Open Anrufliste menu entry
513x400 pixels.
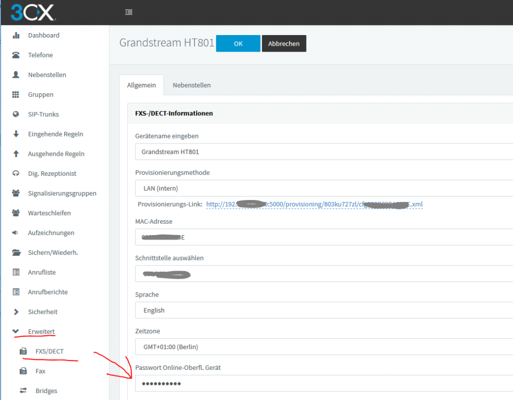coord(42,272)
